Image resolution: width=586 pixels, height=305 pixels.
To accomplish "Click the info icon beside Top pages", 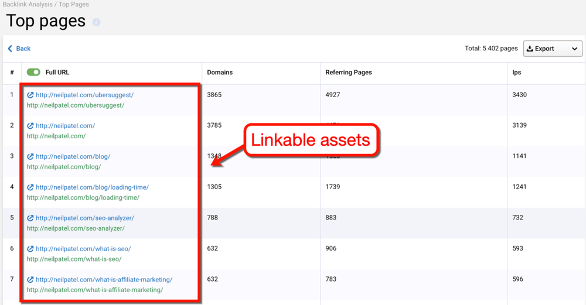I will (x=97, y=22).
